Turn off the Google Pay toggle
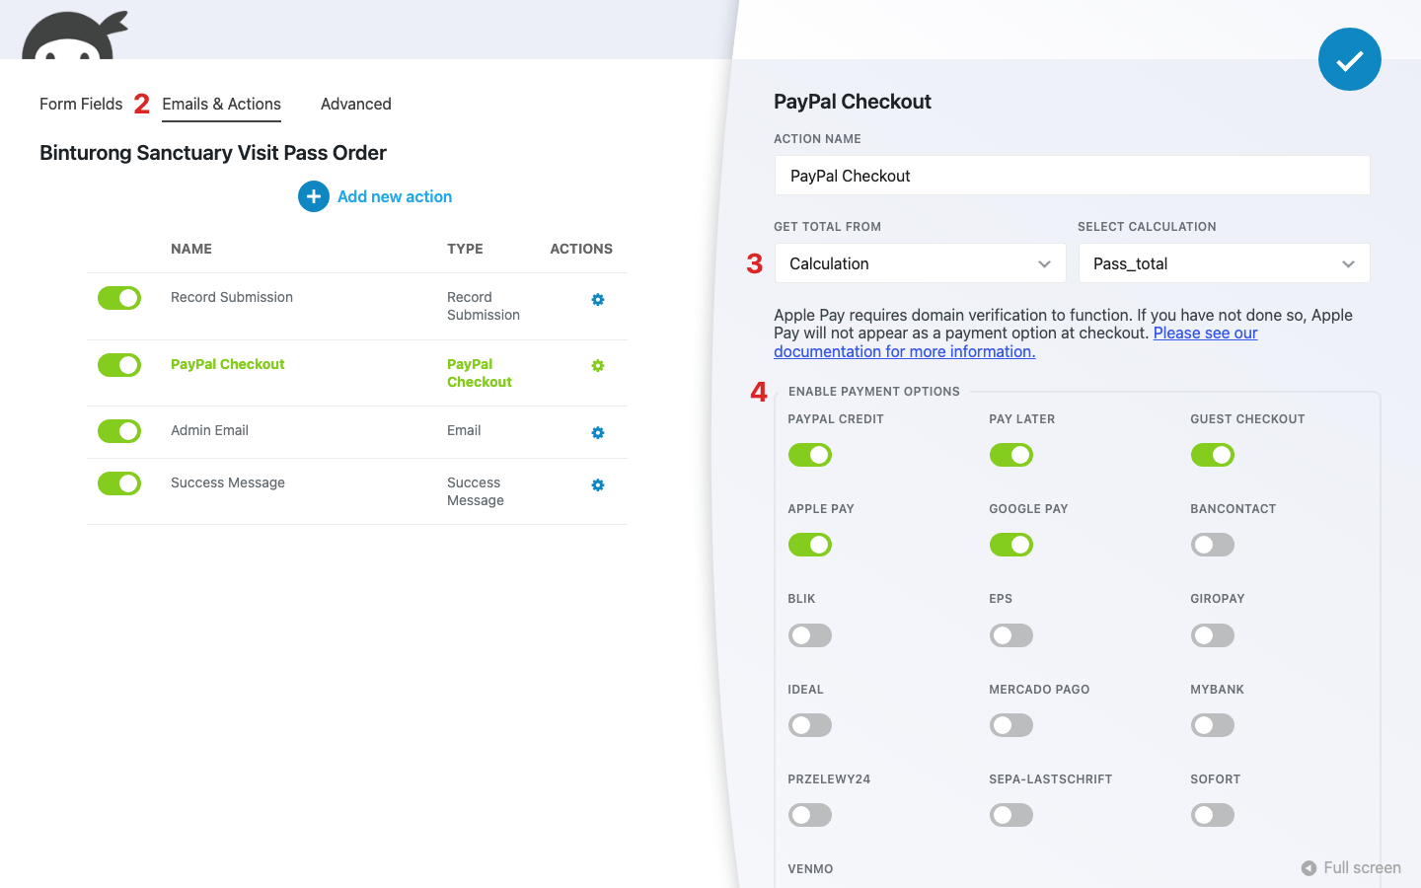1421x888 pixels. [x=1011, y=545]
